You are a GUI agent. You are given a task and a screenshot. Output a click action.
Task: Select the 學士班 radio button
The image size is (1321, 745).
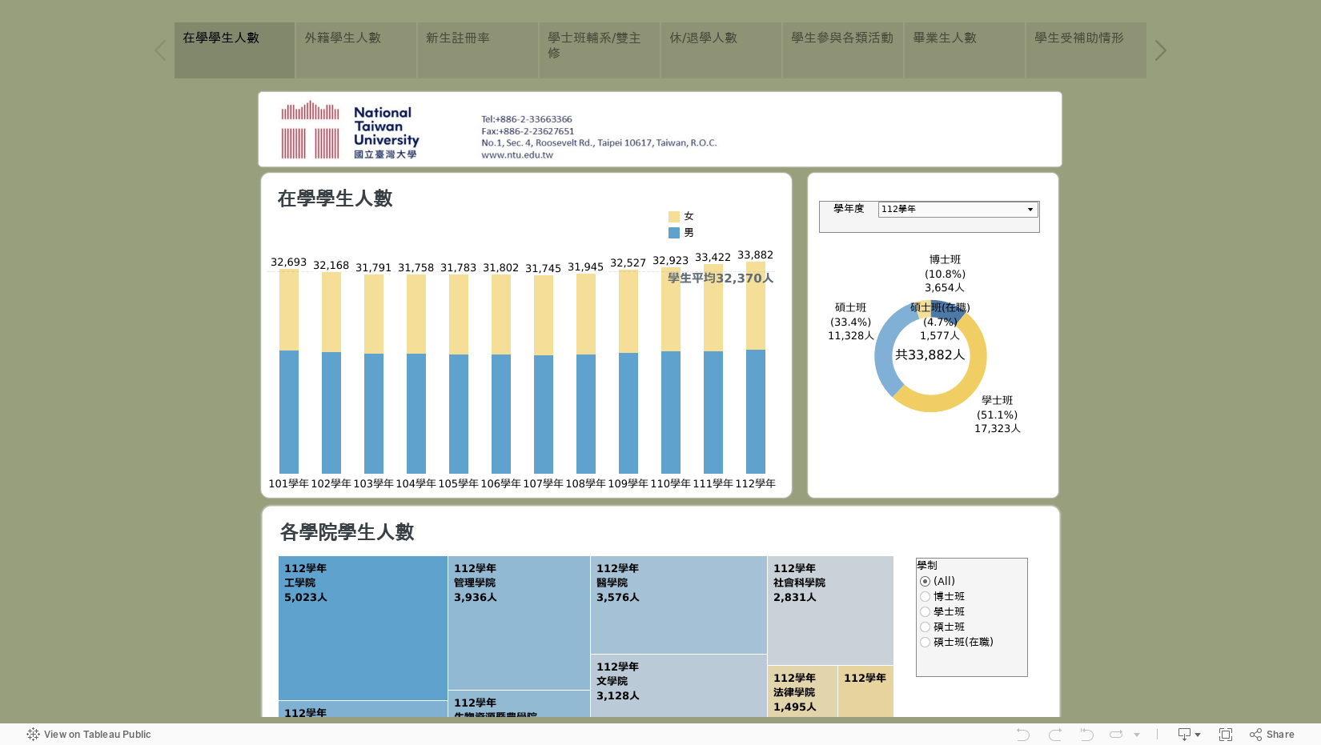(x=925, y=612)
